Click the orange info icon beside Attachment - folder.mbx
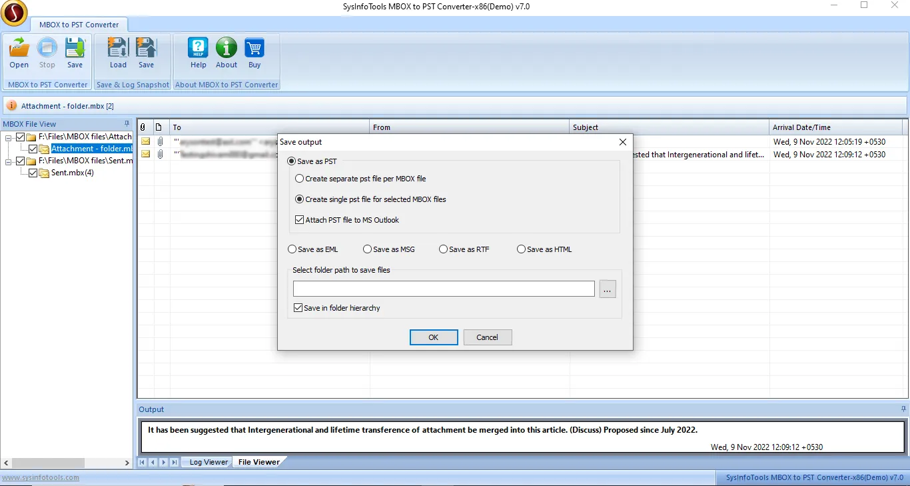 (x=12, y=106)
